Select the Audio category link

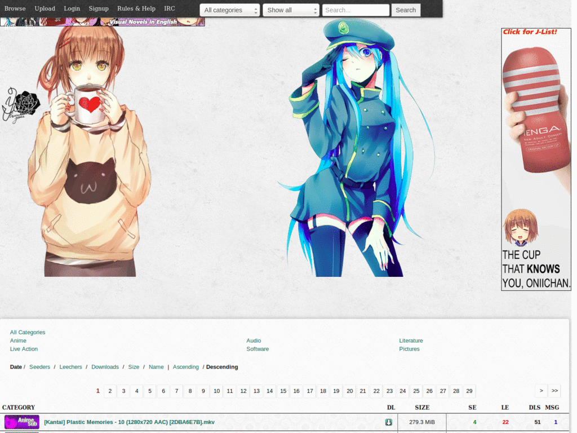[x=254, y=341]
